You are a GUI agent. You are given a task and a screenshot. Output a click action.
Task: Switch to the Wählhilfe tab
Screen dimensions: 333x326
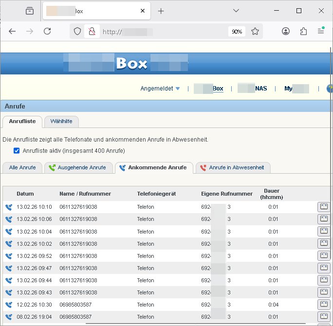(61, 121)
